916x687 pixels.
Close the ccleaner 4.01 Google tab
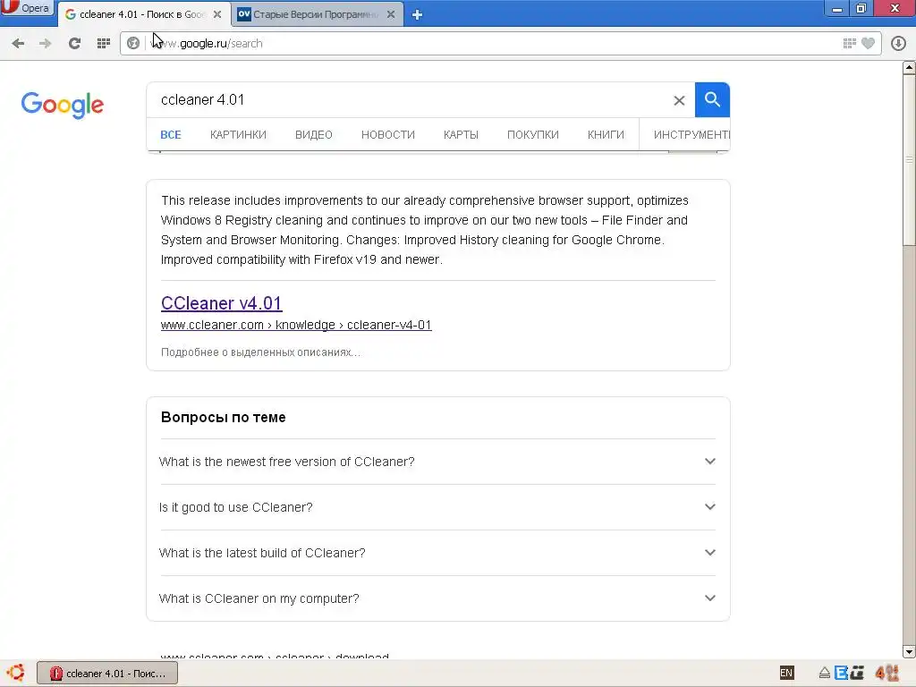pos(217,14)
